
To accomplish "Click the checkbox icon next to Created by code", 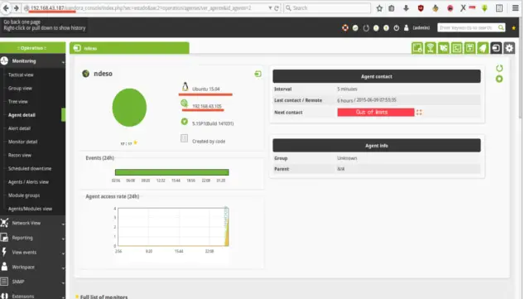I will [184, 138].
